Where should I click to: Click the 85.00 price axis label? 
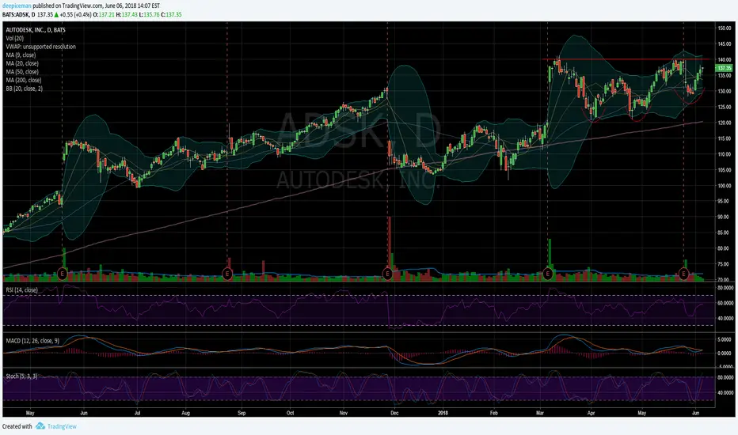(x=725, y=233)
